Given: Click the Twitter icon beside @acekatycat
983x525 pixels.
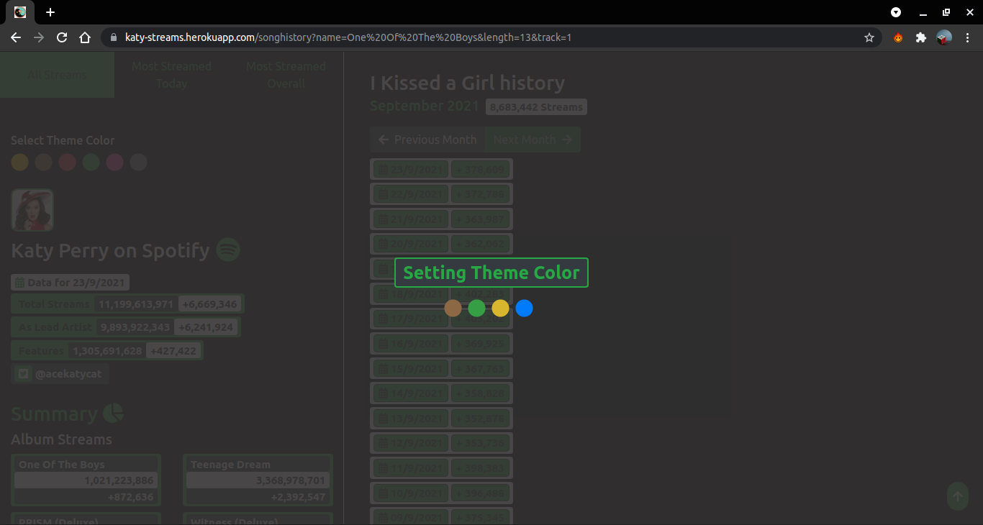Looking at the screenshot, I should (x=24, y=374).
